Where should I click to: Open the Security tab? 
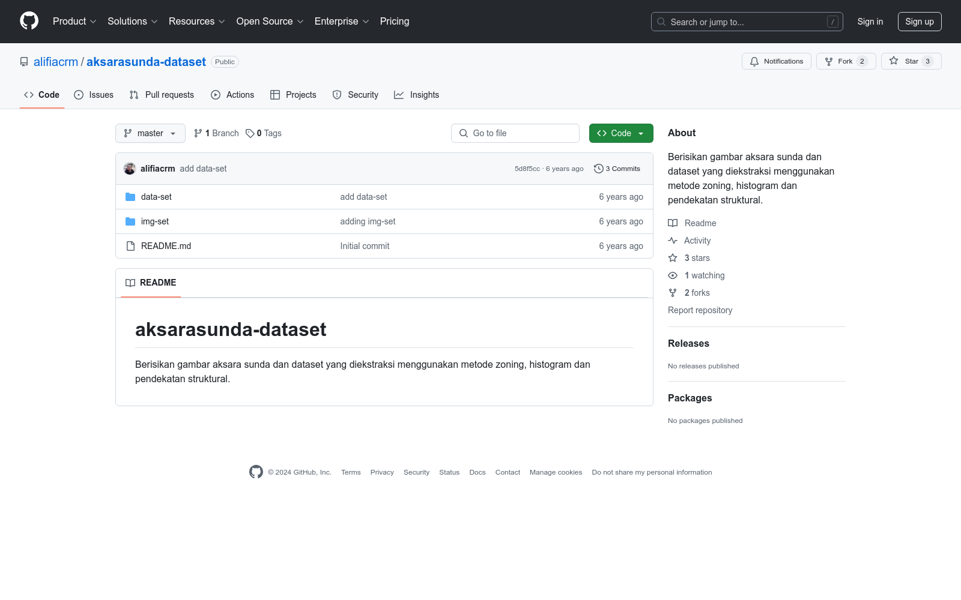tap(356, 95)
